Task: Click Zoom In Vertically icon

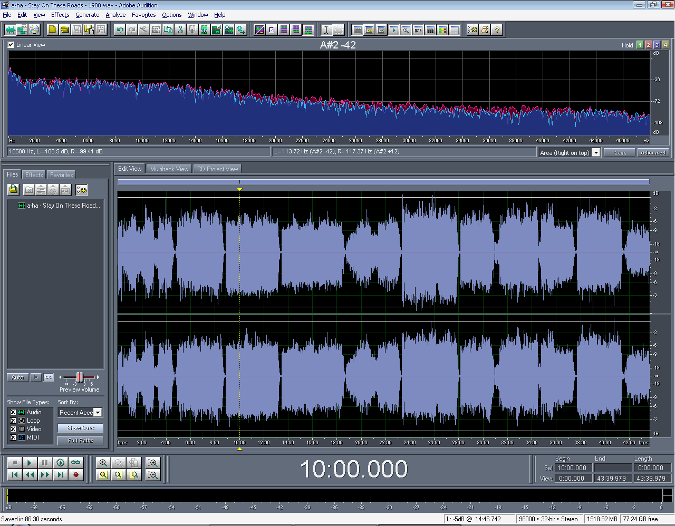Action: point(153,462)
